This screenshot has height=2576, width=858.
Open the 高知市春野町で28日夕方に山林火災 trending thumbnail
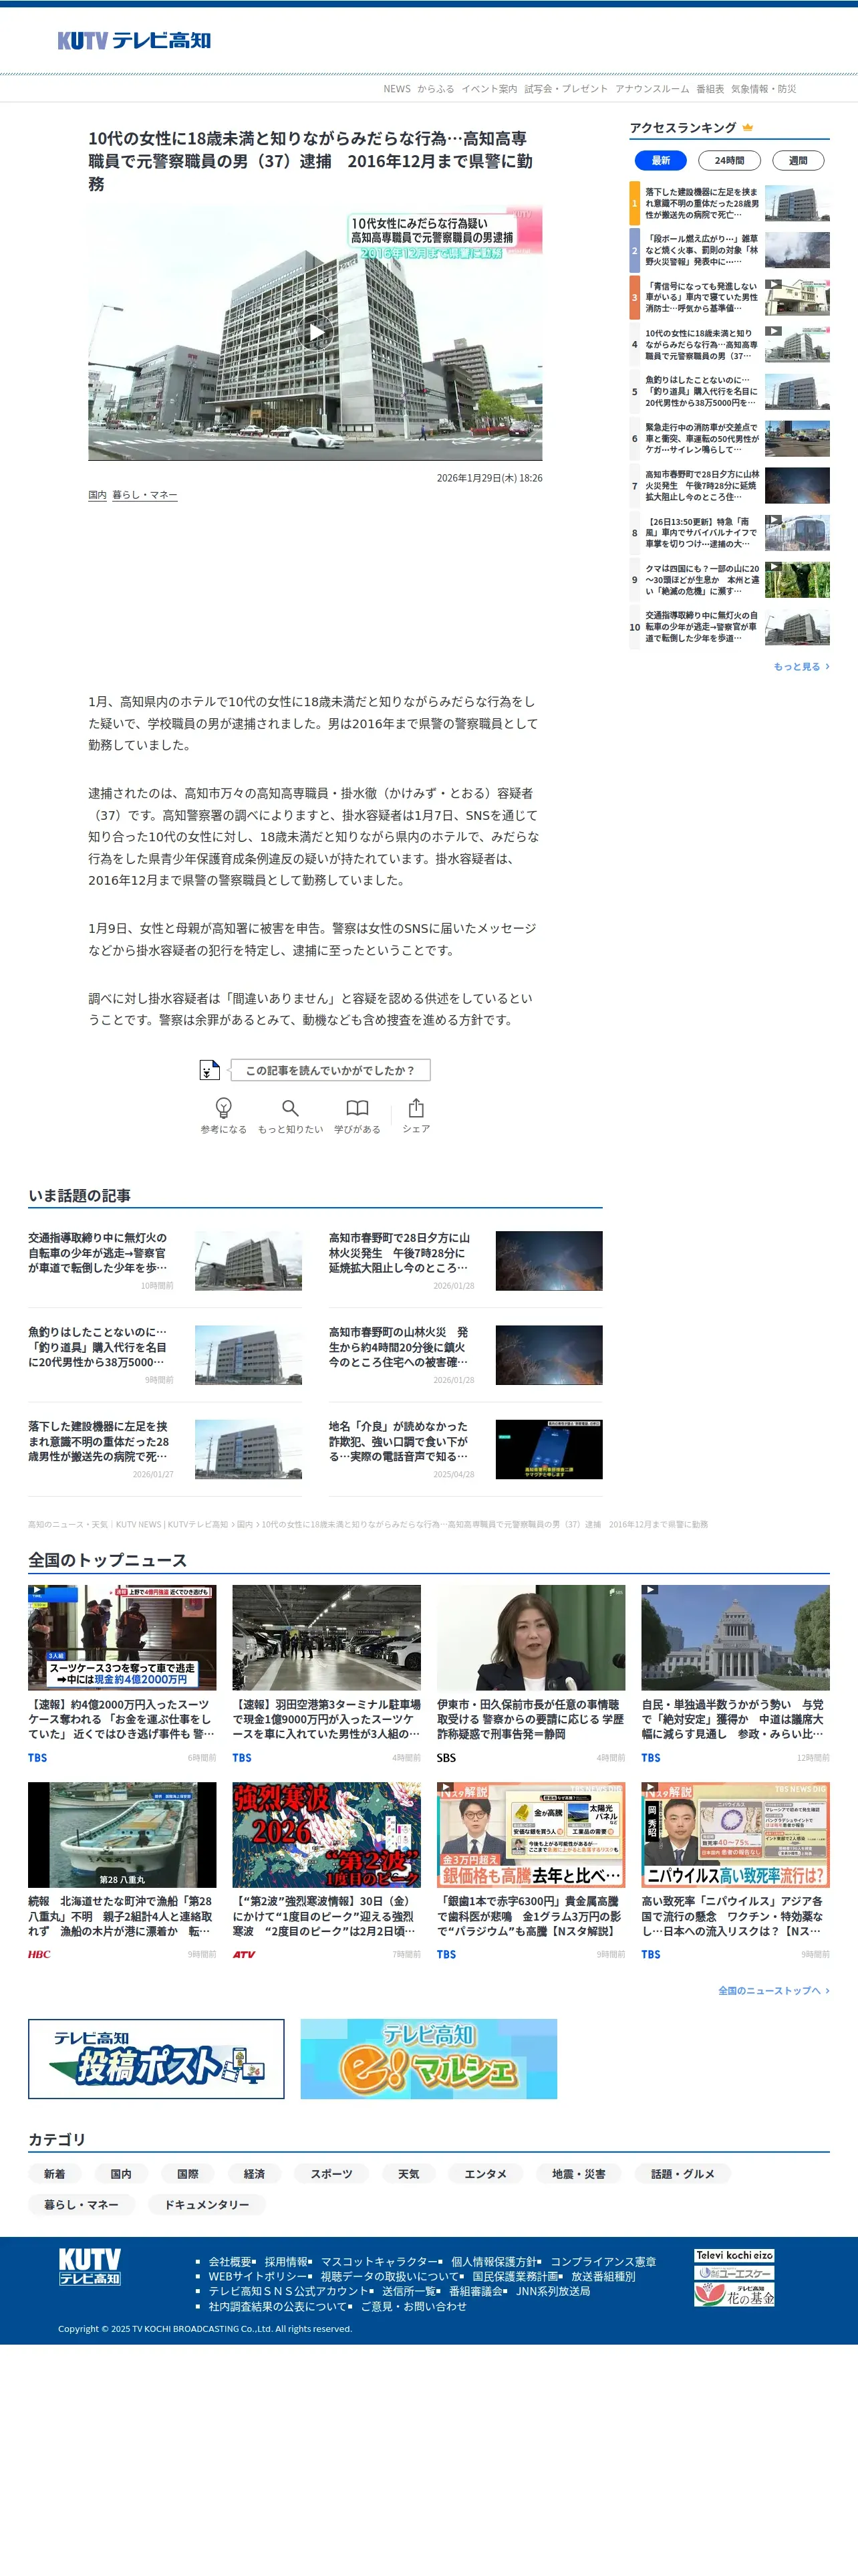pos(549,1260)
